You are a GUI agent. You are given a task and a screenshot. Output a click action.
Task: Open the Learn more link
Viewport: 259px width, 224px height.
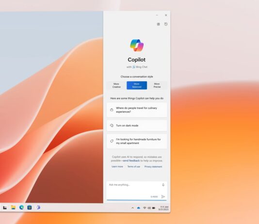117,167
